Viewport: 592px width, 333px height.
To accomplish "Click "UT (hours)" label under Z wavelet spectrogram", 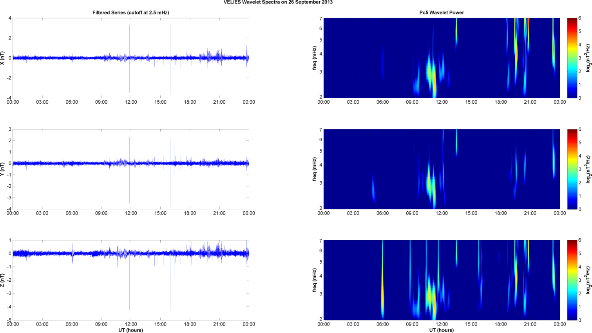I will [x=442, y=330].
